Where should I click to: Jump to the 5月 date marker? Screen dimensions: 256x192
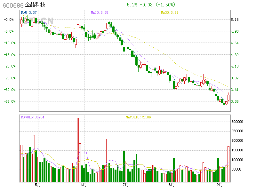38,185
